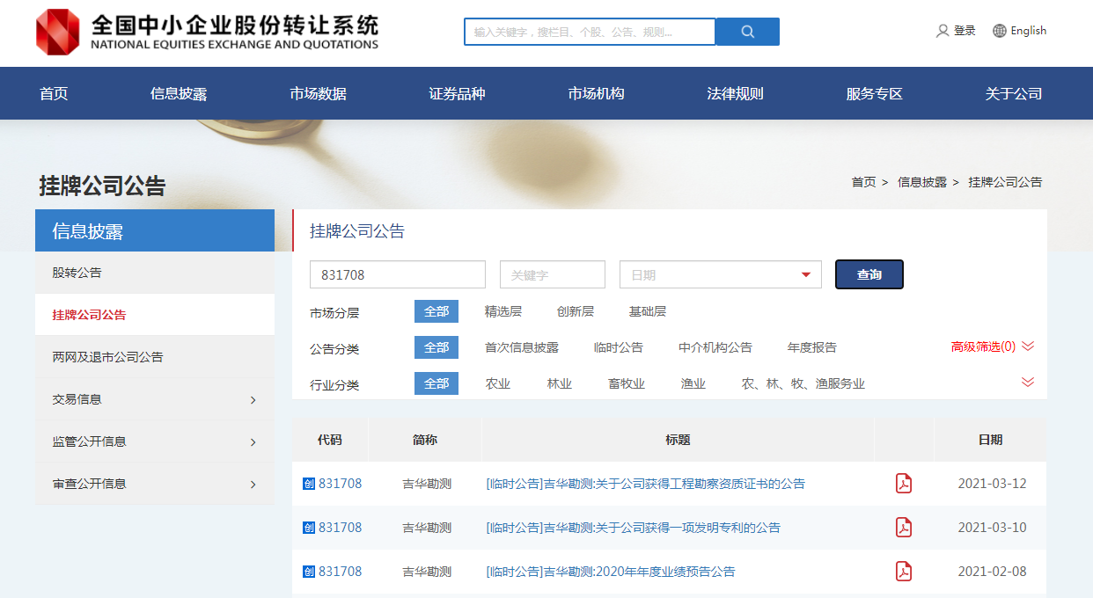Select 全部 under 行业分类
The height and width of the screenshot is (598, 1093).
(x=436, y=383)
